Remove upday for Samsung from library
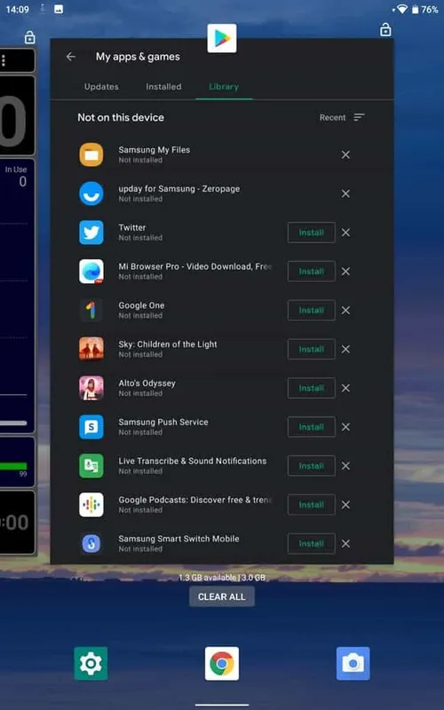This screenshot has height=710, width=444. [345, 193]
